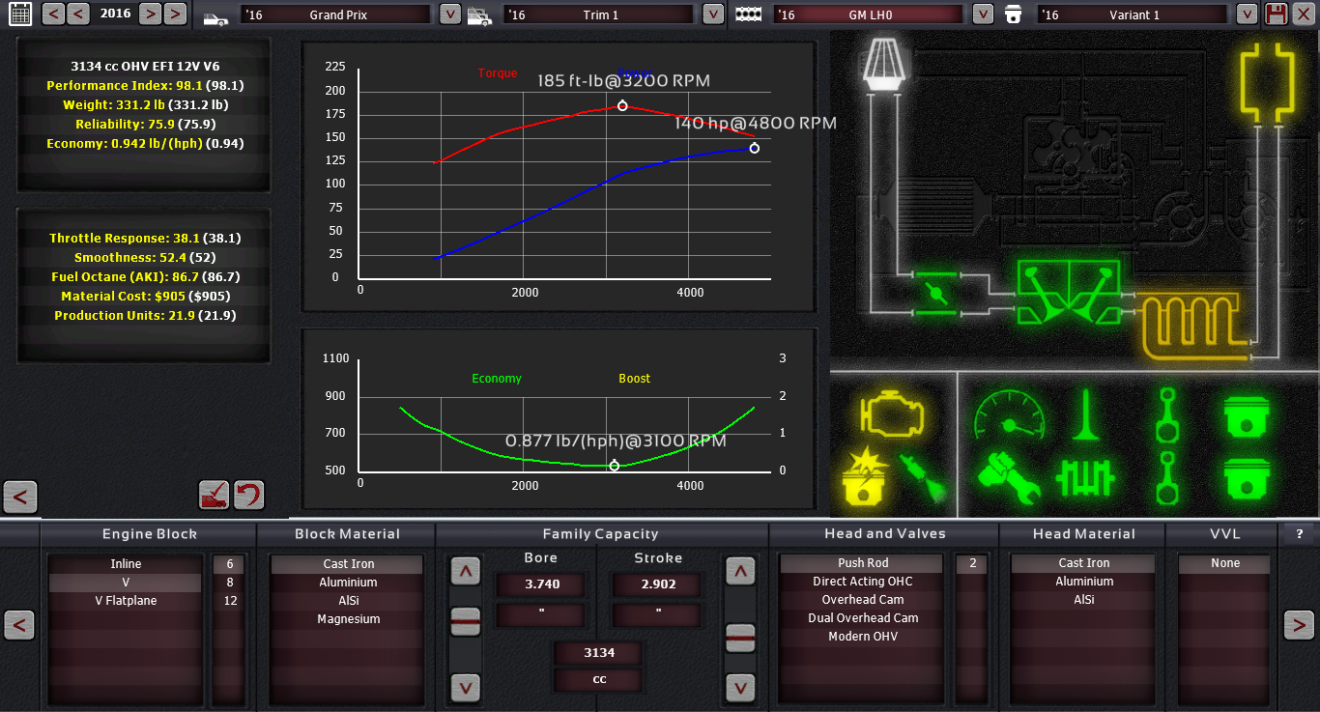
Task: Increase stroke with the up arrow
Action: [x=740, y=571]
